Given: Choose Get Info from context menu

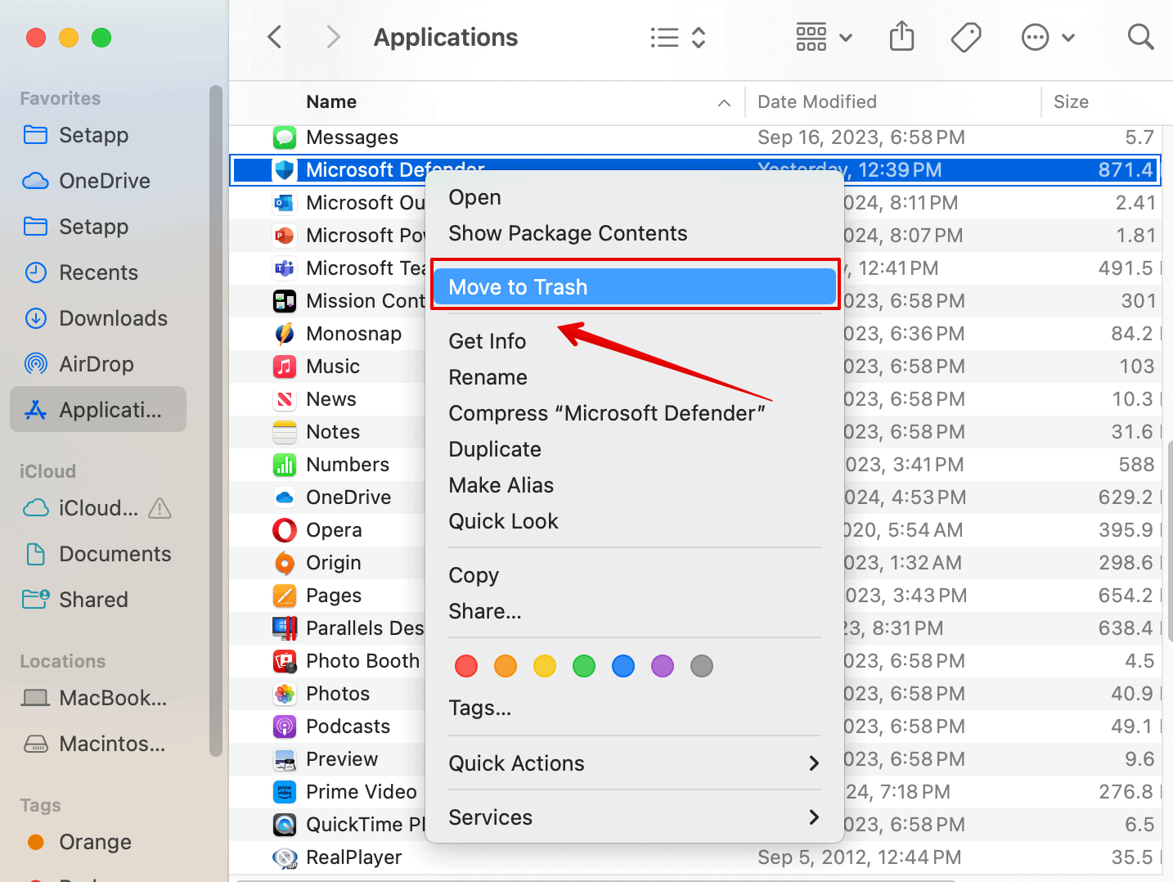Looking at the screenshot, I should pyautogui.click(x=488, y=341).
